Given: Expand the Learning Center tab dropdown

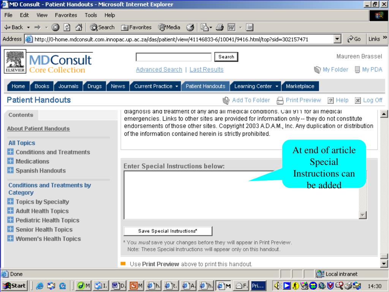Looking at the screenshot, I should pyautogui.click(x=277, y=86).
